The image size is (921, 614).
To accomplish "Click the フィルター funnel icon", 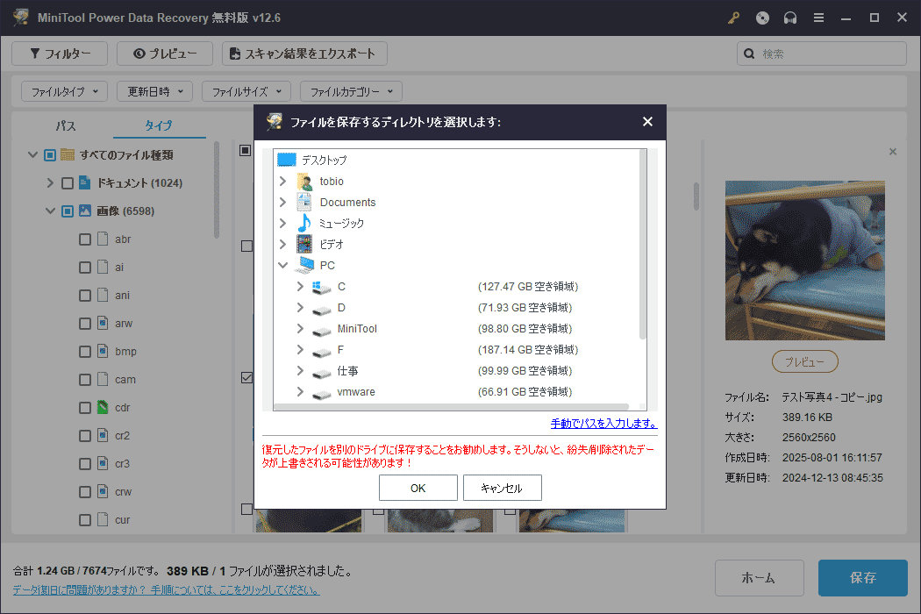I will [x=33, y=54].
